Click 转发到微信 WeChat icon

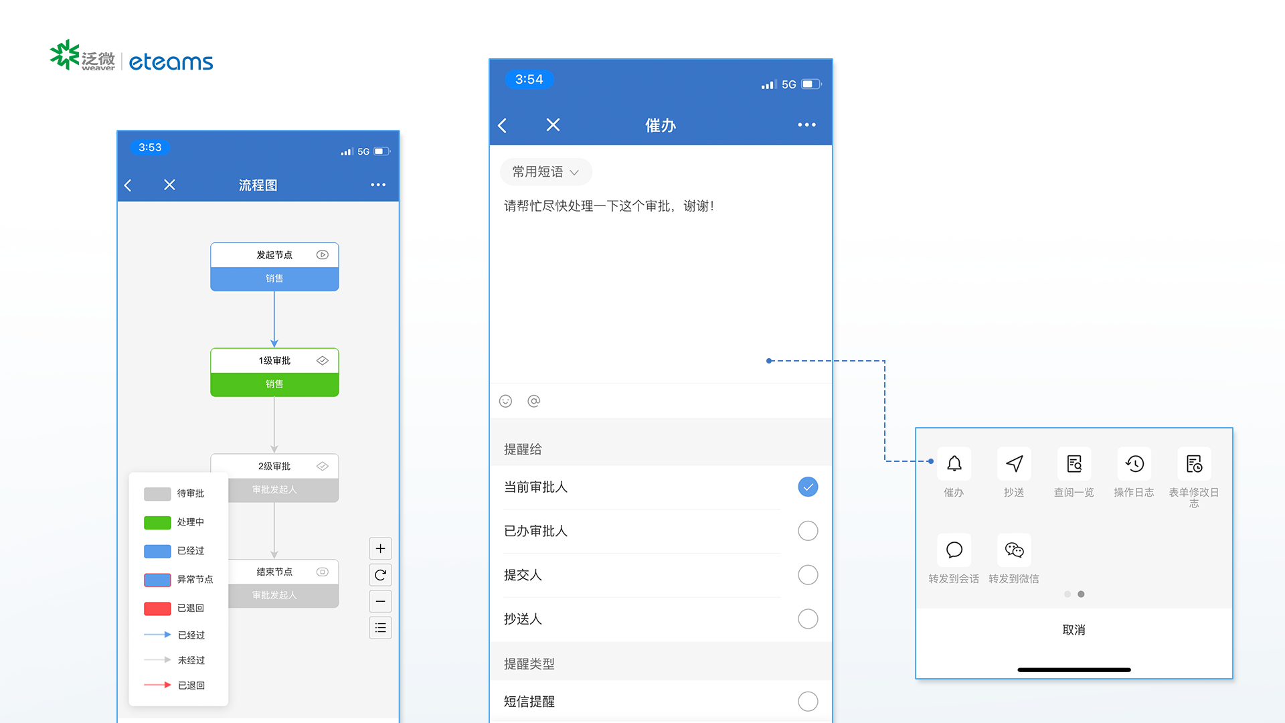coord(1013,550)
